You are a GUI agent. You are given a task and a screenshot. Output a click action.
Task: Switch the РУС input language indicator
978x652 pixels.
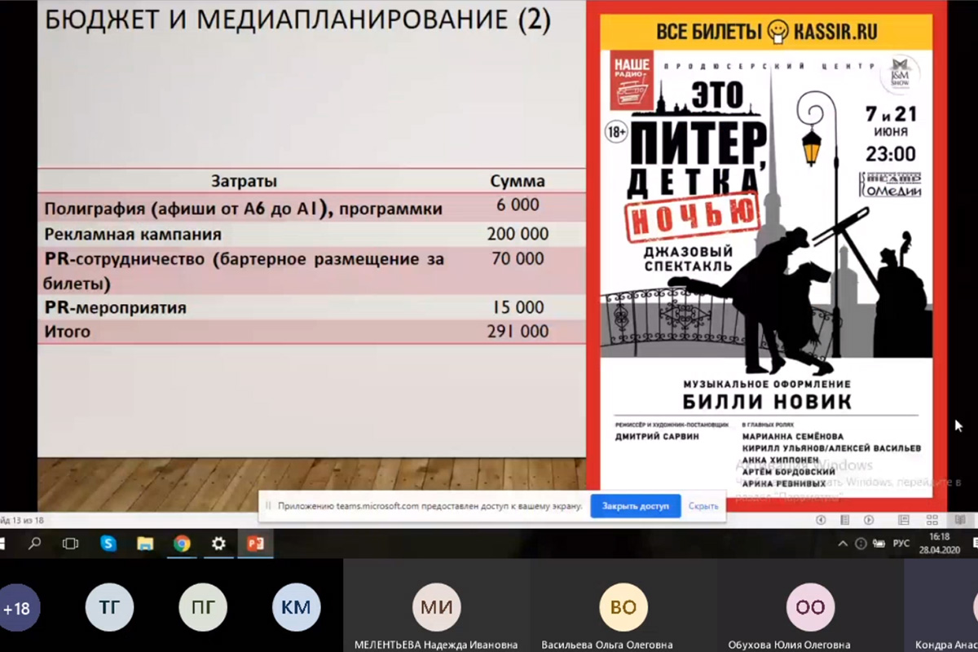901,544
